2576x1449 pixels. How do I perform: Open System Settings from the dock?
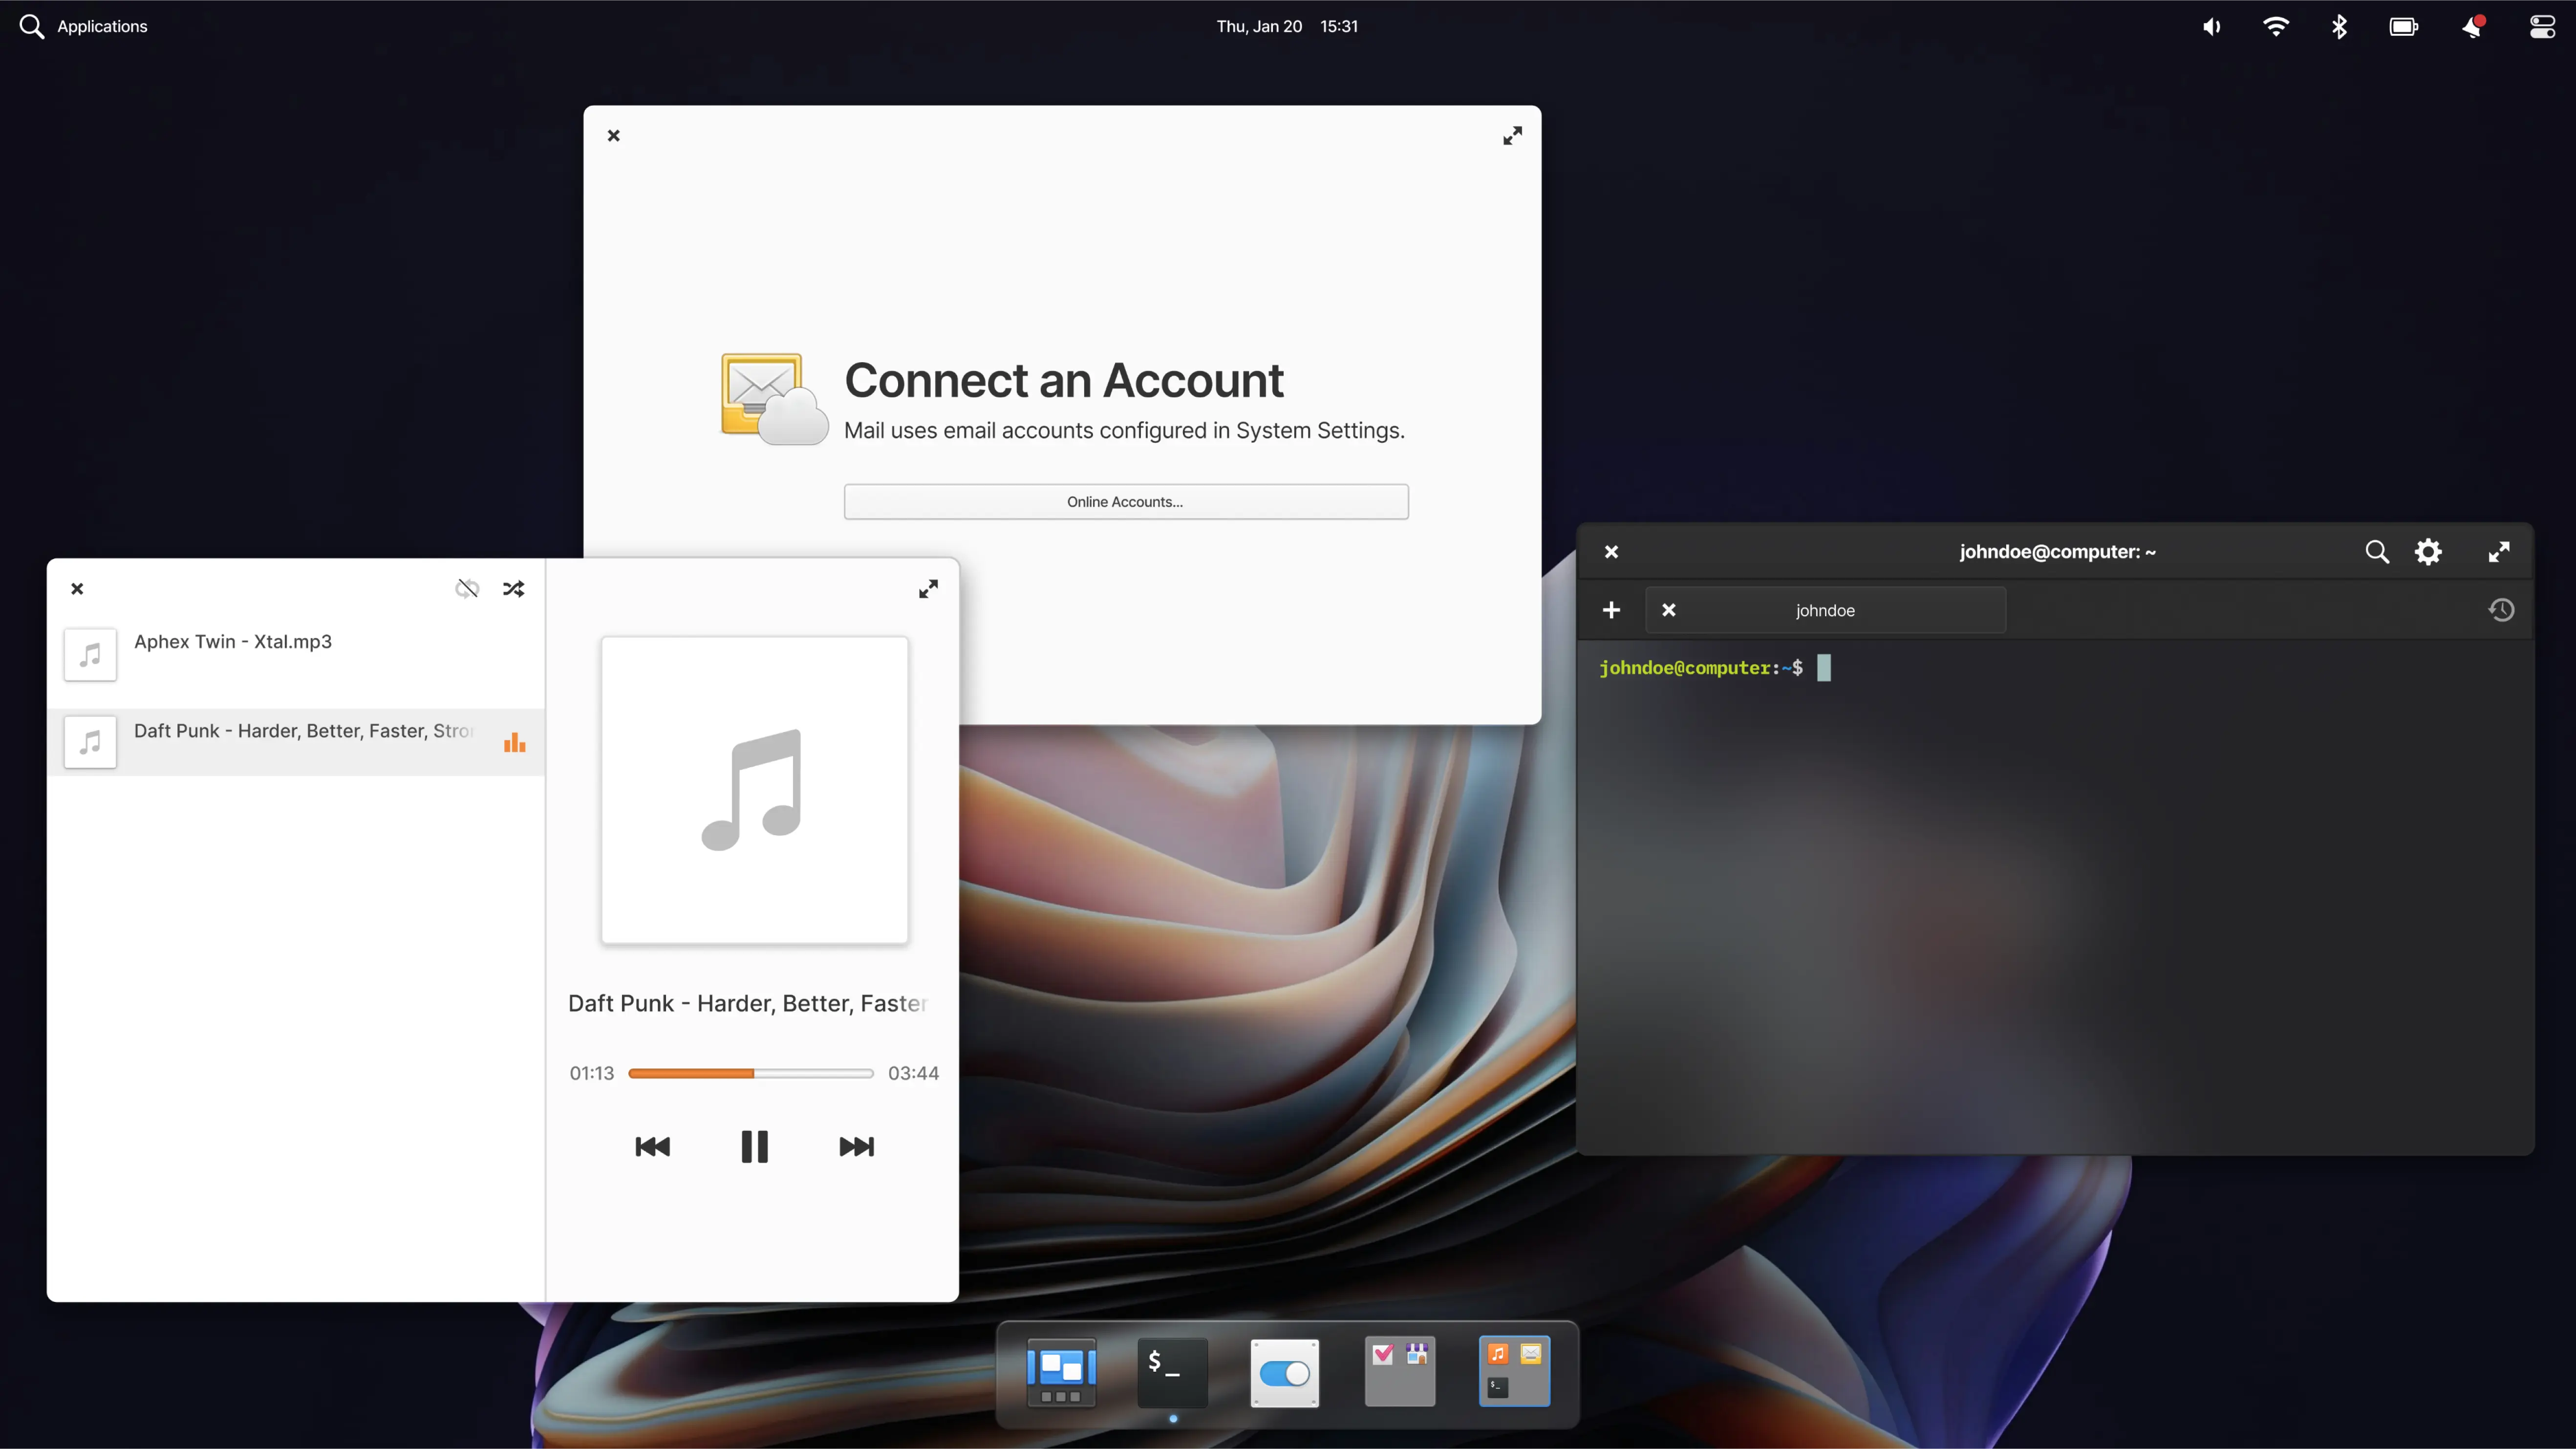click(1285, 1373)
